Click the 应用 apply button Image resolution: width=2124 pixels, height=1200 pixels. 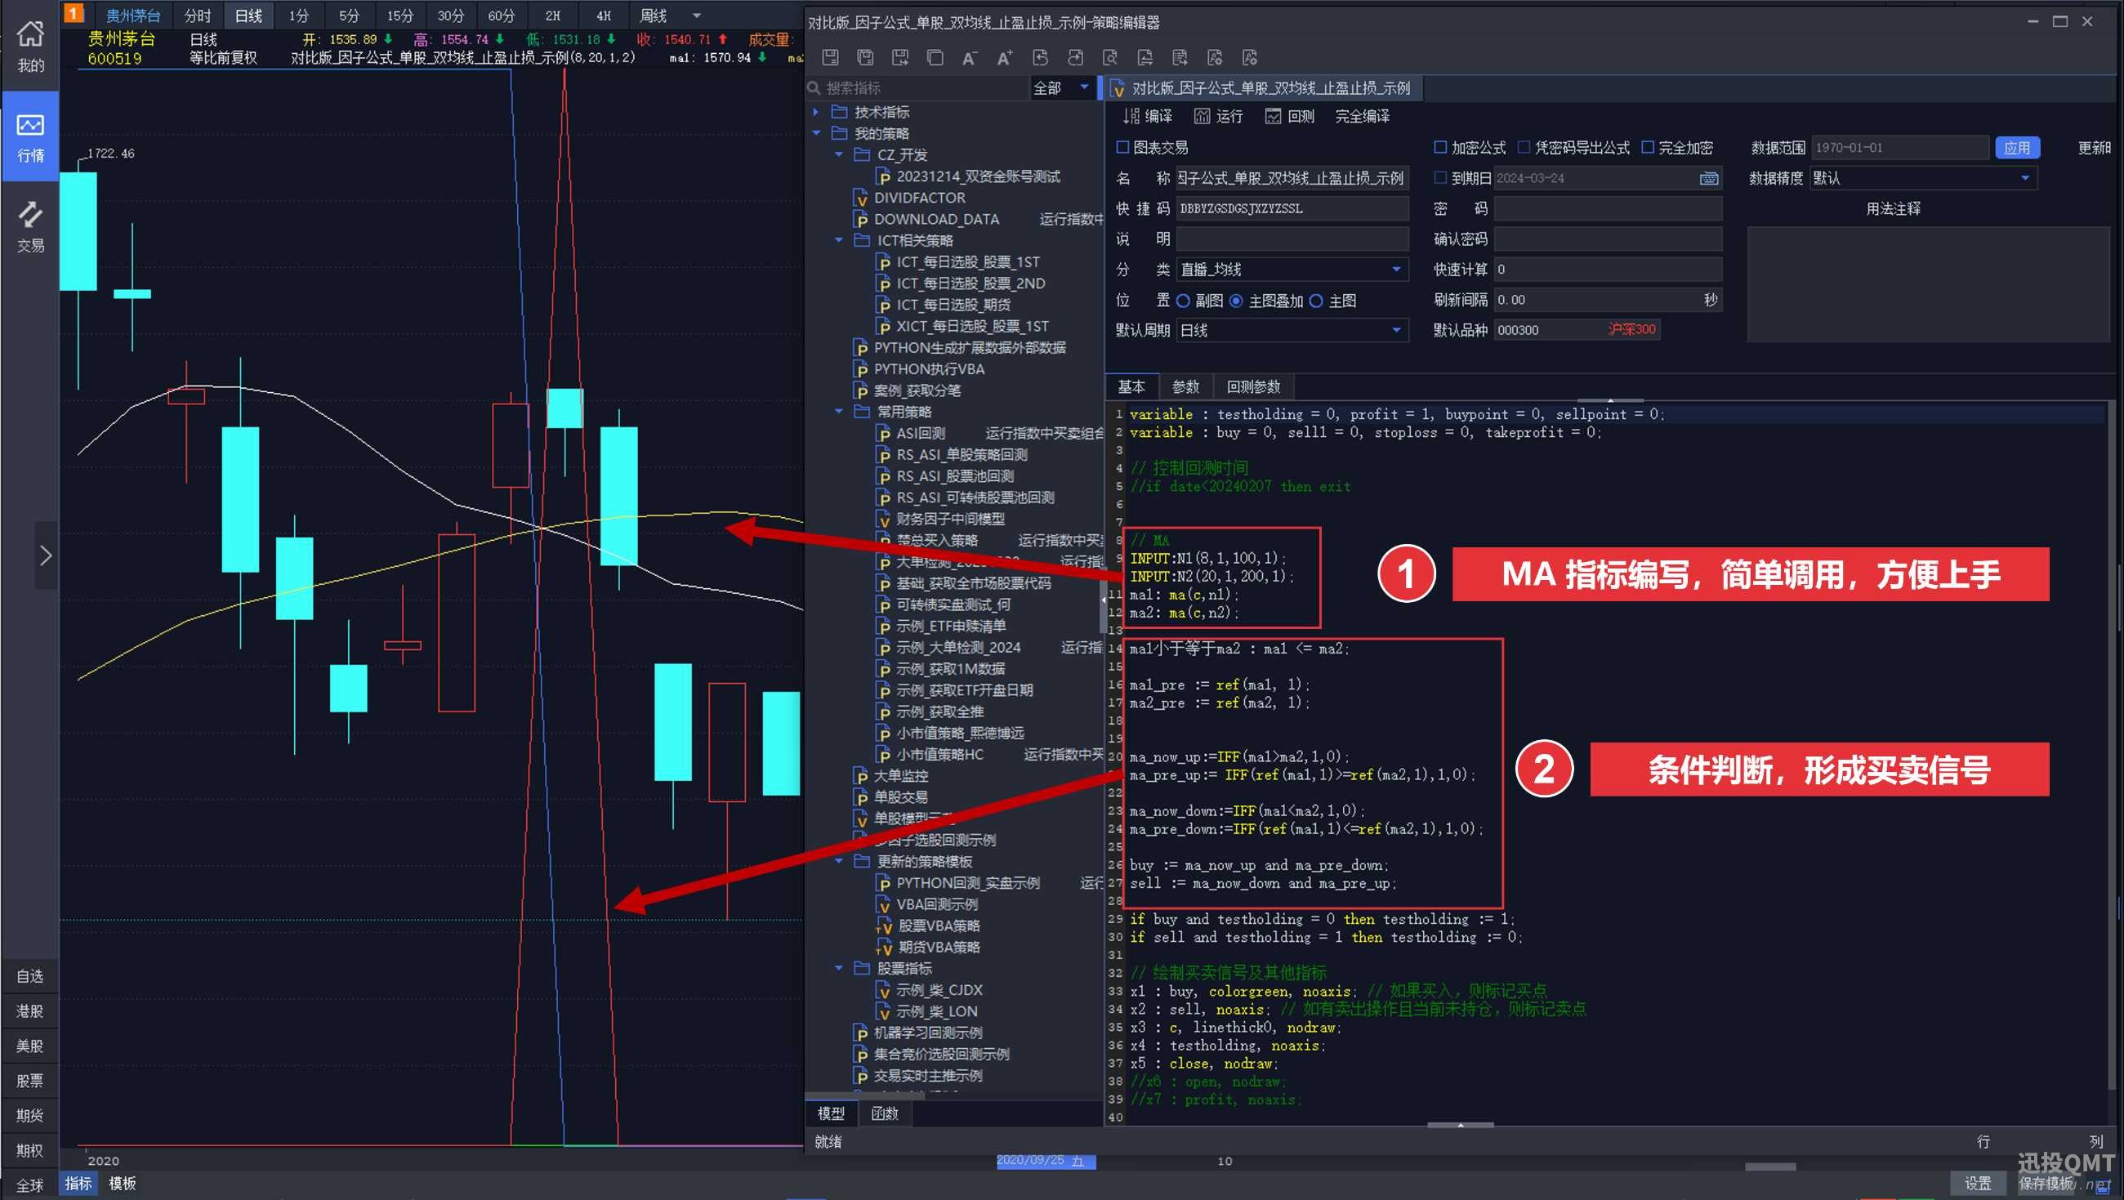[2017, 148]
